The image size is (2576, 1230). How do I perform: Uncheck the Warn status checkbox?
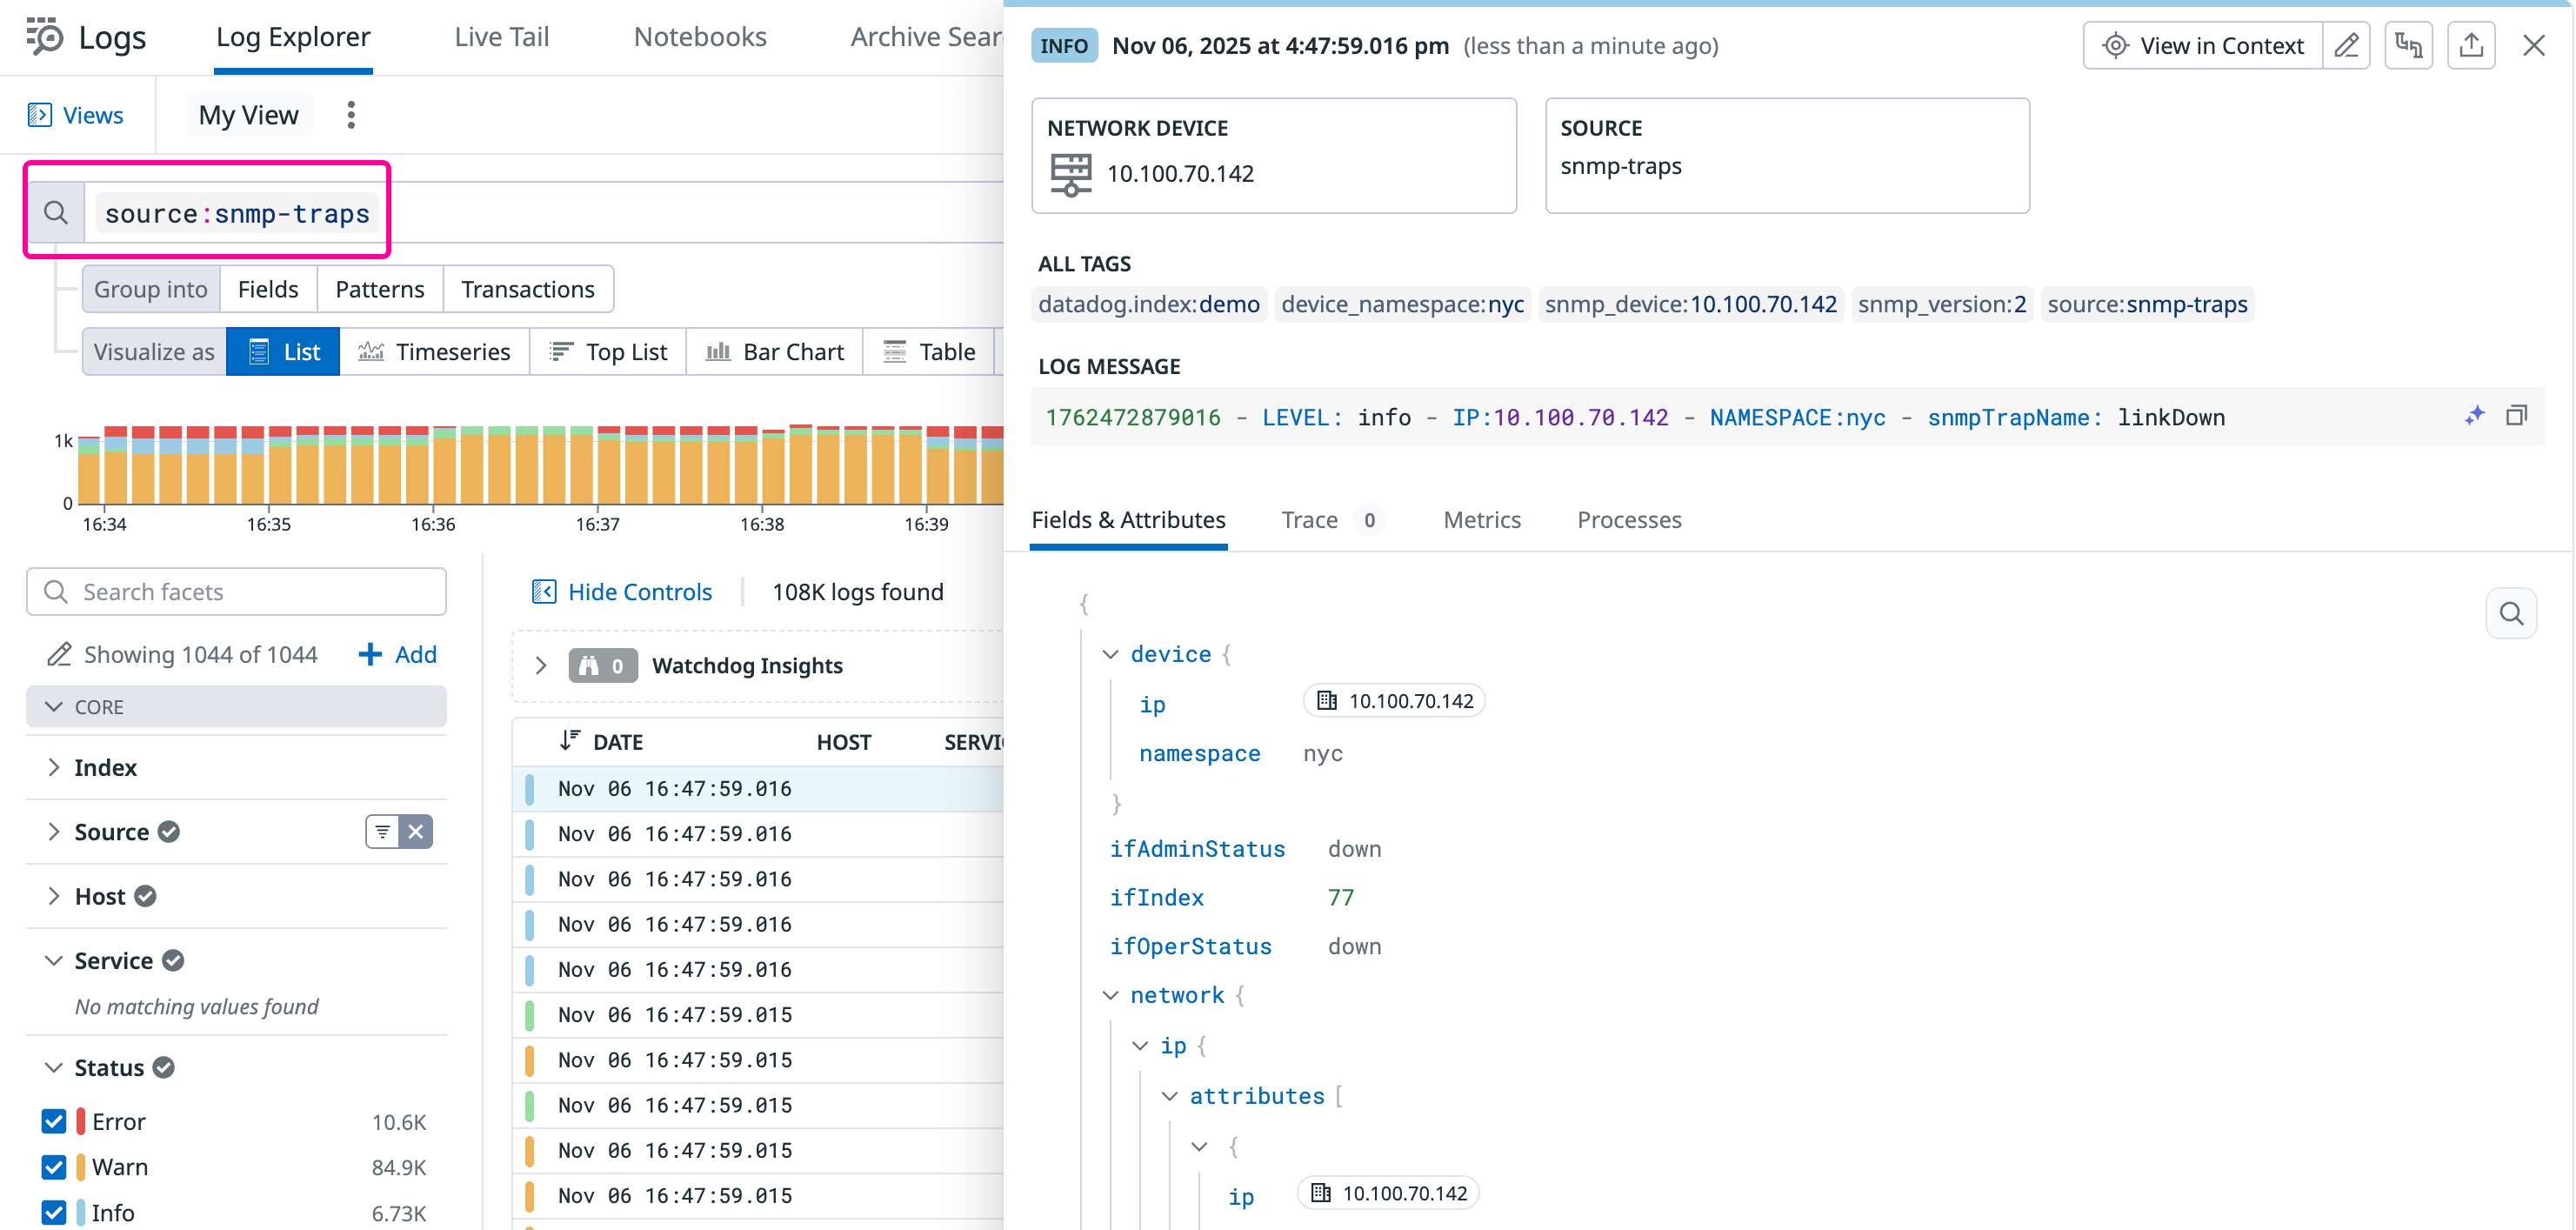tap(54, 1167)
